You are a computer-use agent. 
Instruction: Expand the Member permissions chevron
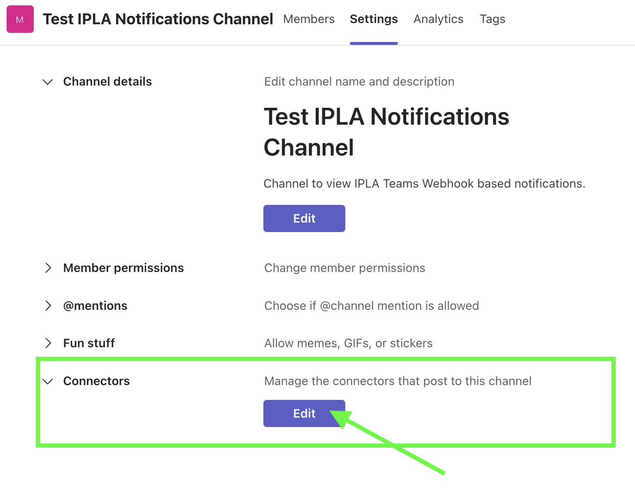pyautogui.click(x=48, y=268)
